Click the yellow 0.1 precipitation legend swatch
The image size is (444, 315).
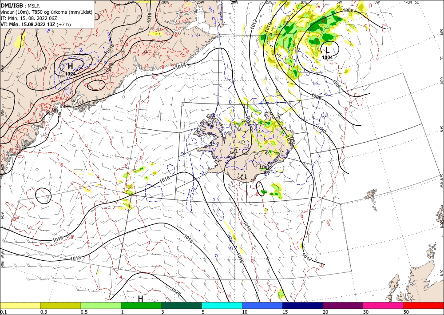click(20, 305)
